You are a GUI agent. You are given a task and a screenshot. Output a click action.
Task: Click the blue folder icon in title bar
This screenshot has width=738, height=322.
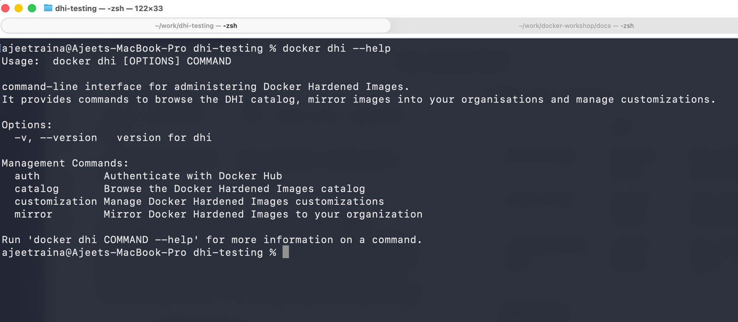[x=48, y=8]
